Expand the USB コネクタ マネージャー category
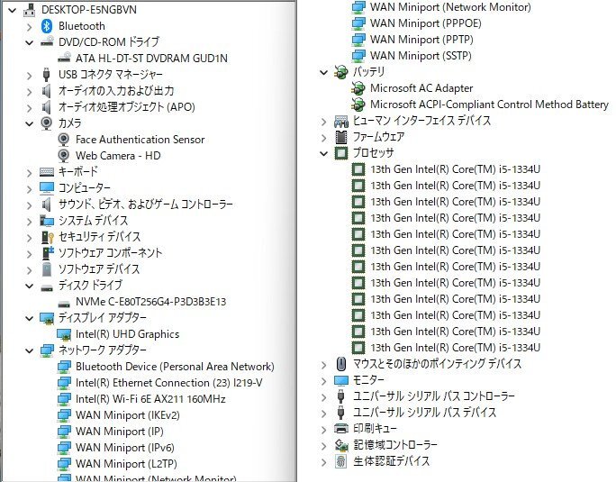616x482 pixels. (30, 75)
